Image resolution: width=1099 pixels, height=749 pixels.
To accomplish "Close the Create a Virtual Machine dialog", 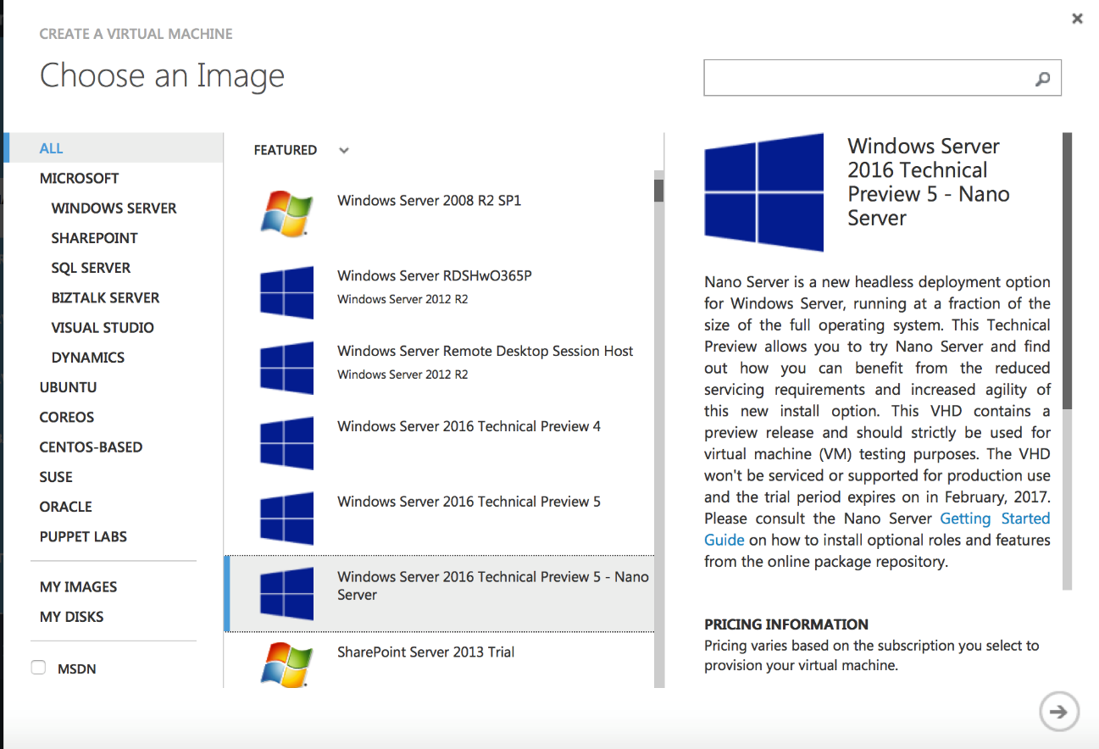I will pyautogui.click(x=1077, y=18).
